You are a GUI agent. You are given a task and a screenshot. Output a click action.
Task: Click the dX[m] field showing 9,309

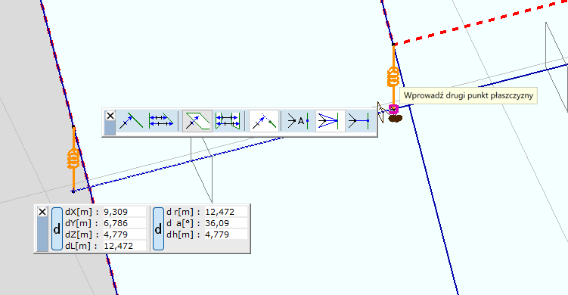[x=124, y=212]
